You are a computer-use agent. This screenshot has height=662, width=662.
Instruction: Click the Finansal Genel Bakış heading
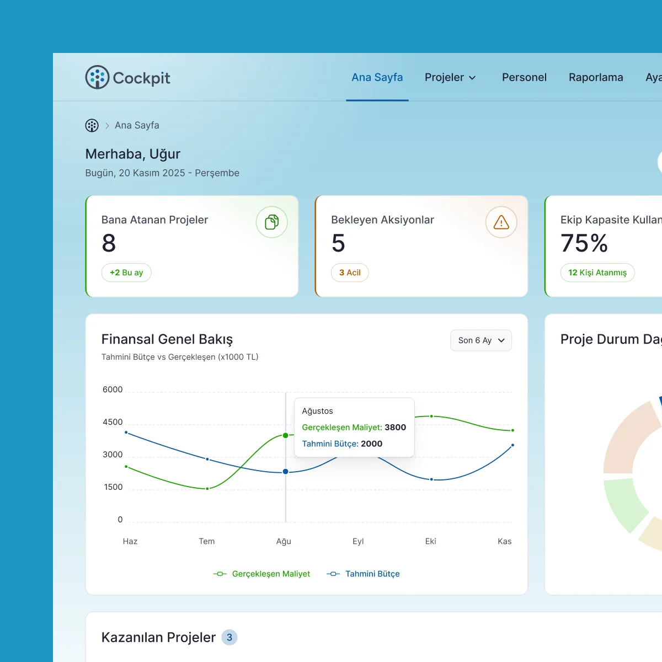tap(167, 339)
